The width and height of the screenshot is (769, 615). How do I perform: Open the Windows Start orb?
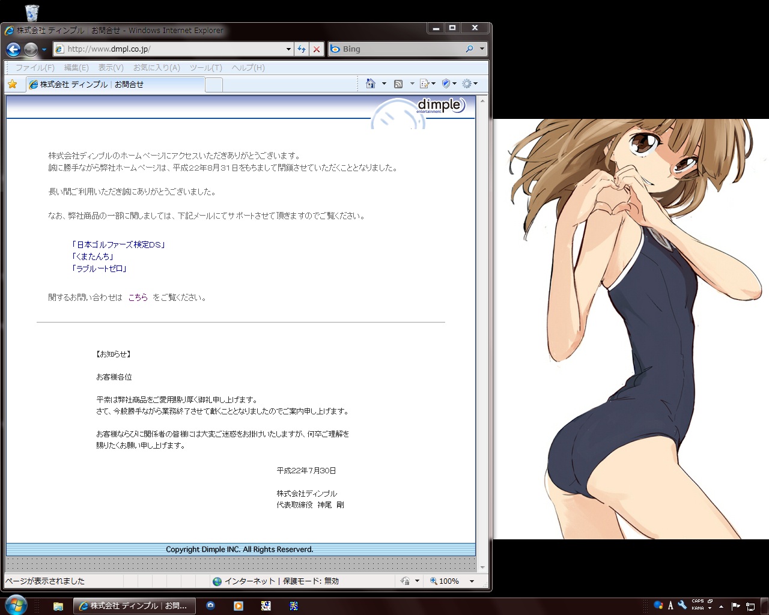click(16, 605)
